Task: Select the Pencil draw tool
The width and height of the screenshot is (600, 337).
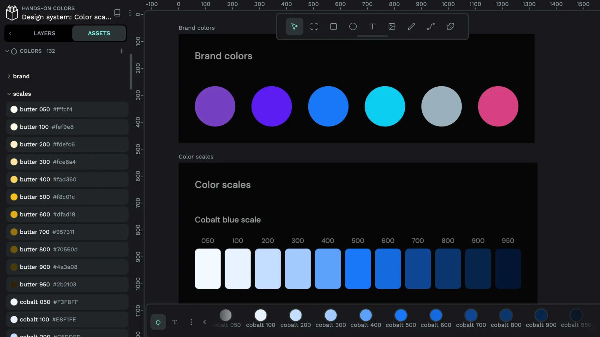Action: [411, 27]
